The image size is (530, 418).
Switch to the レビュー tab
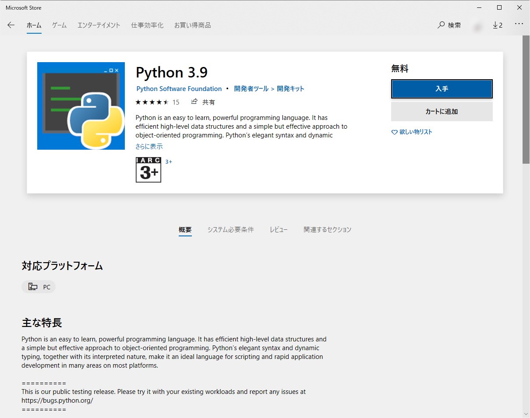(279, 229)
